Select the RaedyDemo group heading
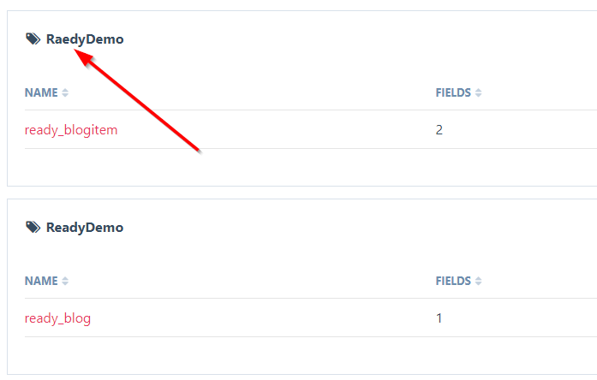597x380 pixels. click(85, 39)
